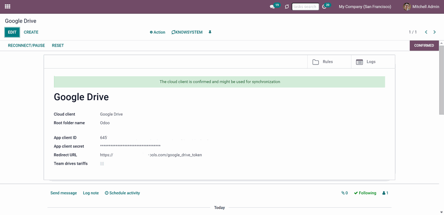Click the KnowSystem search icon in top bar
Image resolution: width=444 pixels, height=215 pixels.
tap(287, 6)
